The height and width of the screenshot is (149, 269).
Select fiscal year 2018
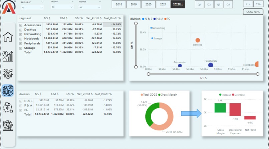tap(119, 4)
